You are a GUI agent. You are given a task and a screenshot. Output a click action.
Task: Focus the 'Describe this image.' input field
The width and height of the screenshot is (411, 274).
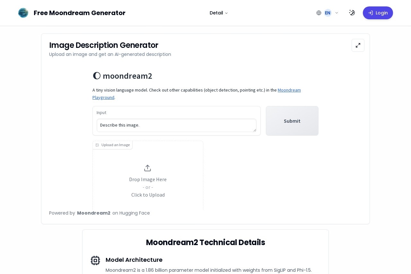[x=177, y=125]
